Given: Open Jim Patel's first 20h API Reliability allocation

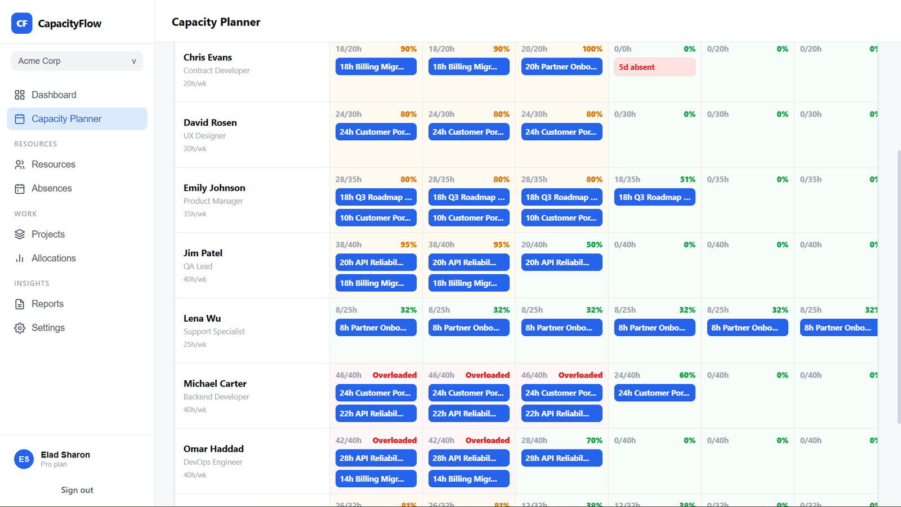Looking at the screenshot, I should pos(376,263).
